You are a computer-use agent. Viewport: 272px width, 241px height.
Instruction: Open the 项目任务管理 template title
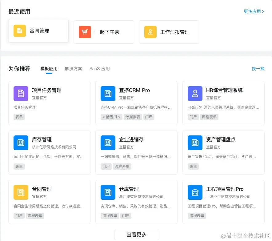(x=47, y=90)
